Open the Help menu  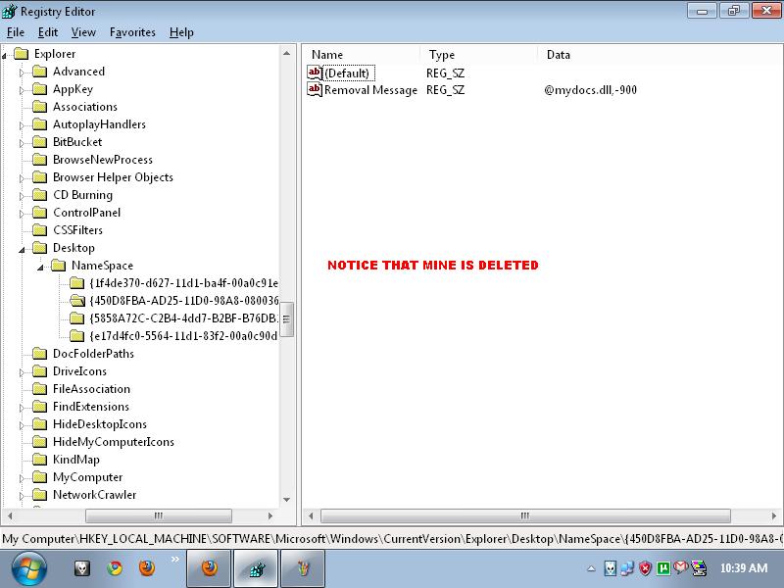coord(181,32)
